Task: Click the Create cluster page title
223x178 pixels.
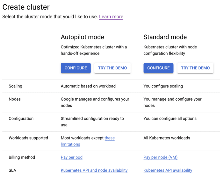Action: tap(26, 6)
